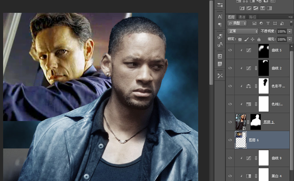294x181 pixels.
Task: Toggle lock transparent pixels
Action: tap(240, 39)
